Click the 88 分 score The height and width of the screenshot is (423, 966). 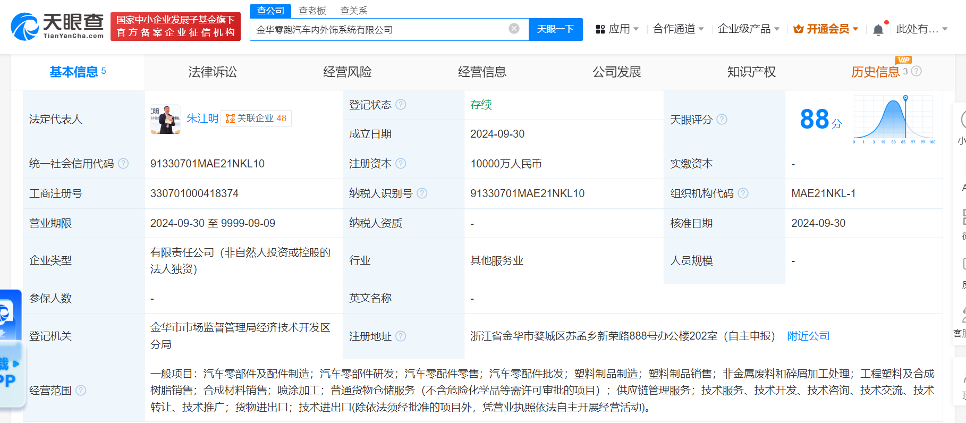[x=821, y=120]
